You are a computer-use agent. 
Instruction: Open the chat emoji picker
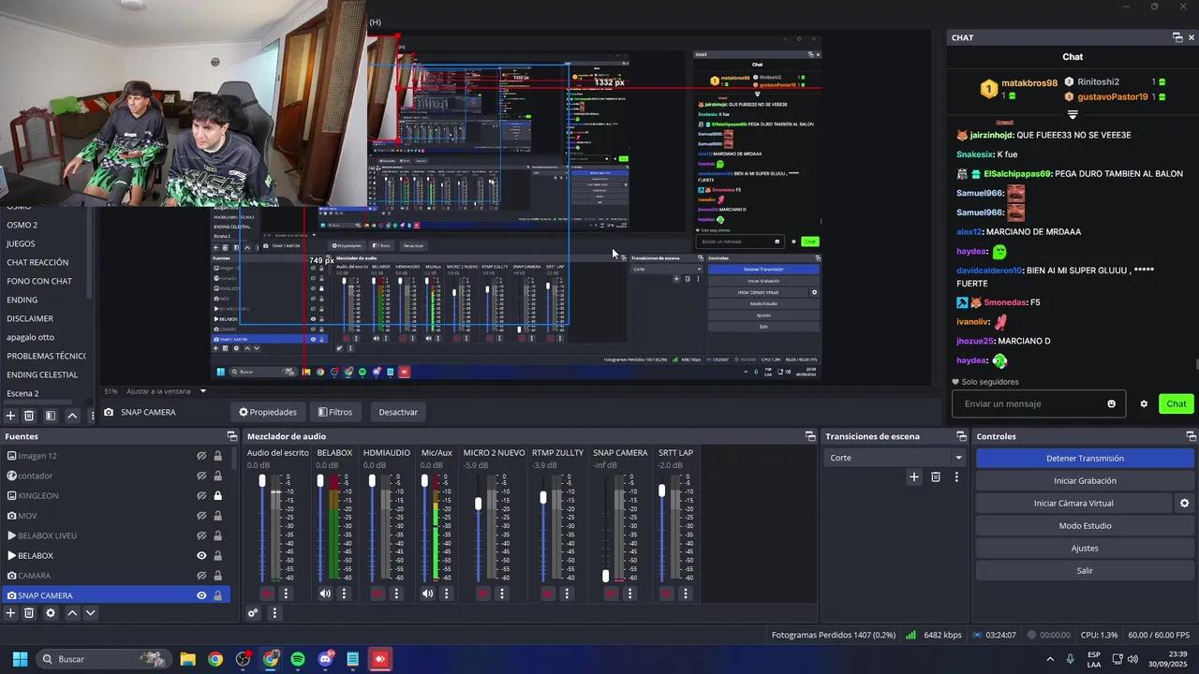1112,404
